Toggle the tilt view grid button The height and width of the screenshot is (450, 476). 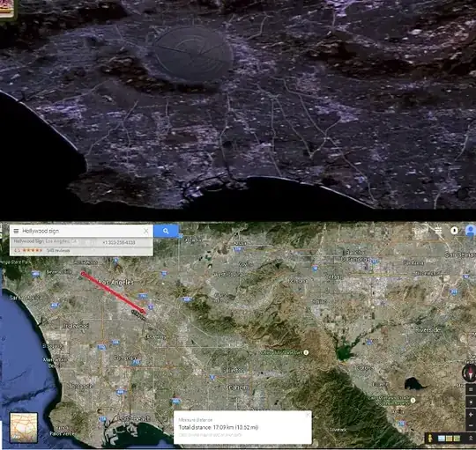[x=471, y=389]
